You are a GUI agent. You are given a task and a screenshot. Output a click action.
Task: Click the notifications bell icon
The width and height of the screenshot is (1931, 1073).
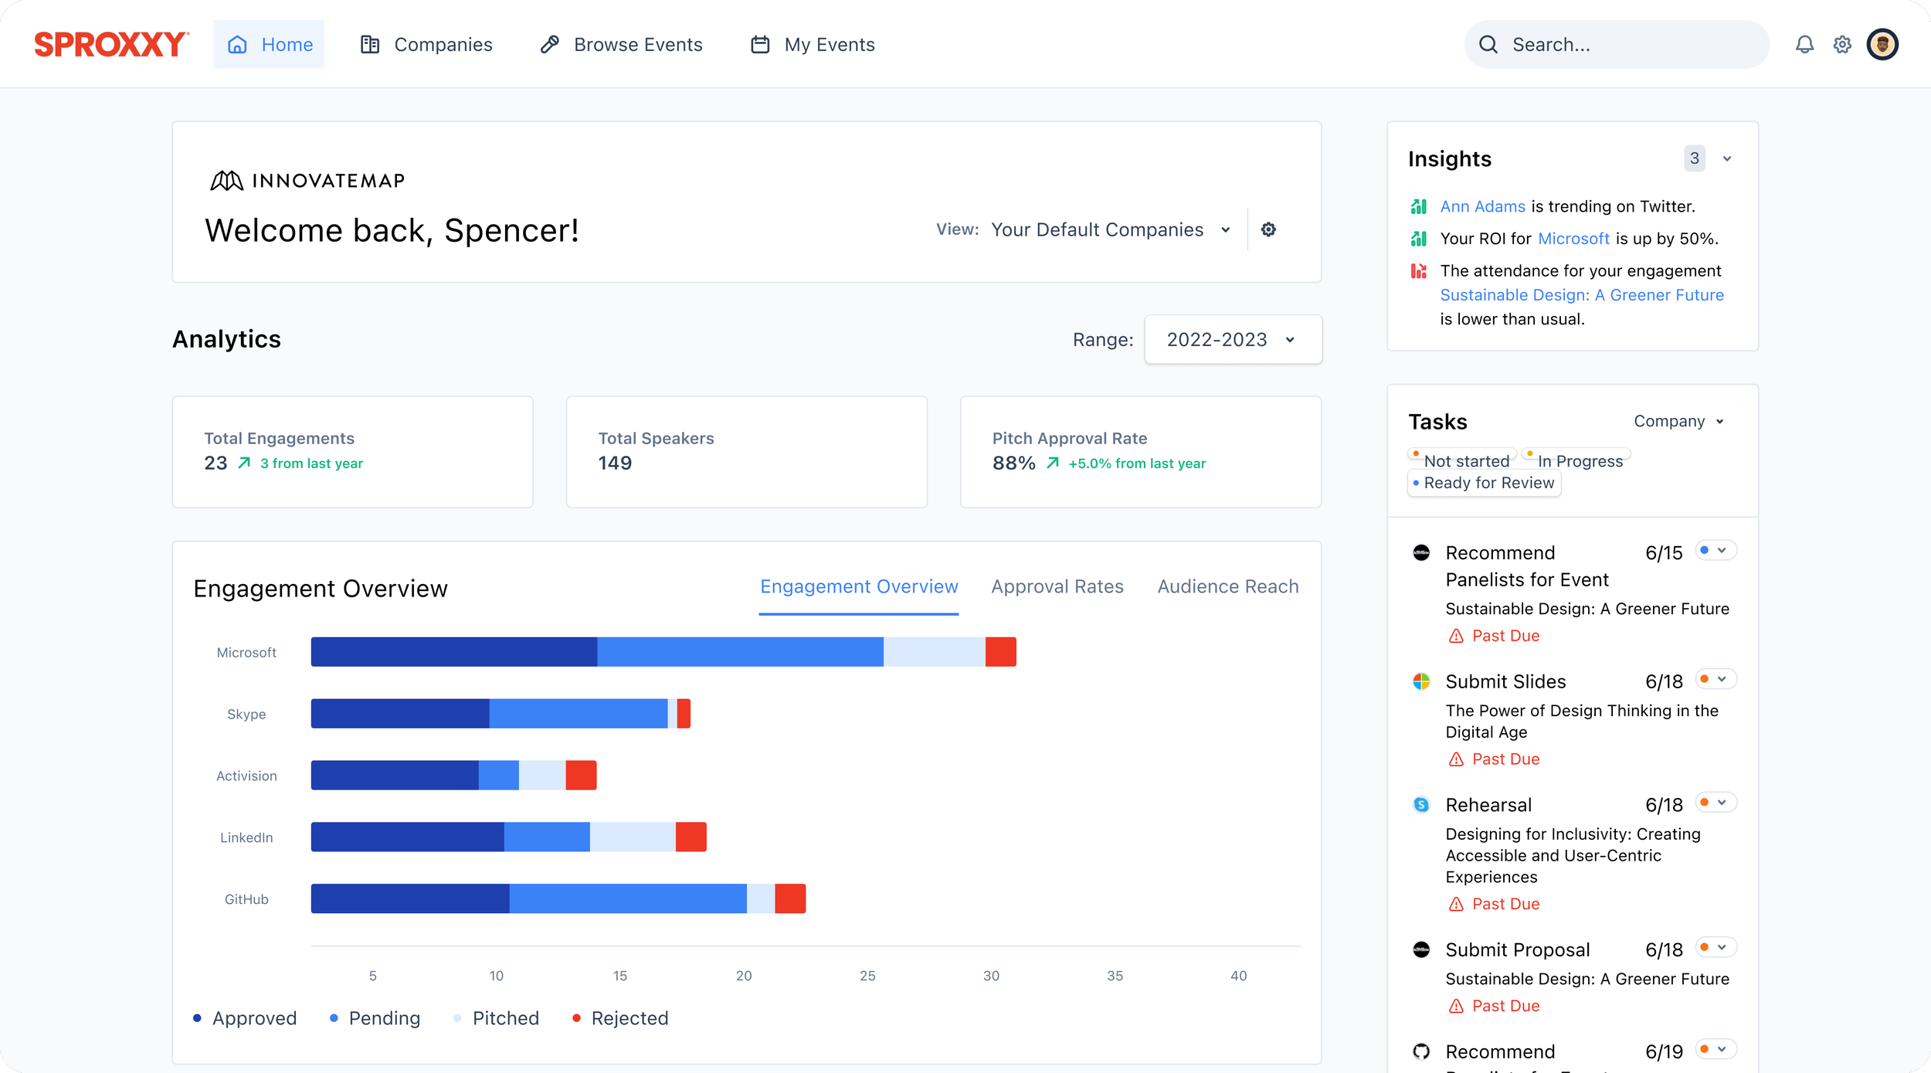coord(1804,45)
